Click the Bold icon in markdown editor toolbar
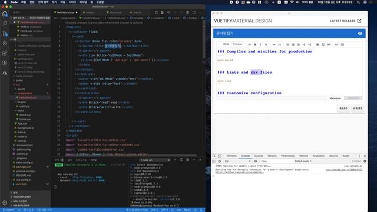The image size is (377, 212). click(255, 45)
